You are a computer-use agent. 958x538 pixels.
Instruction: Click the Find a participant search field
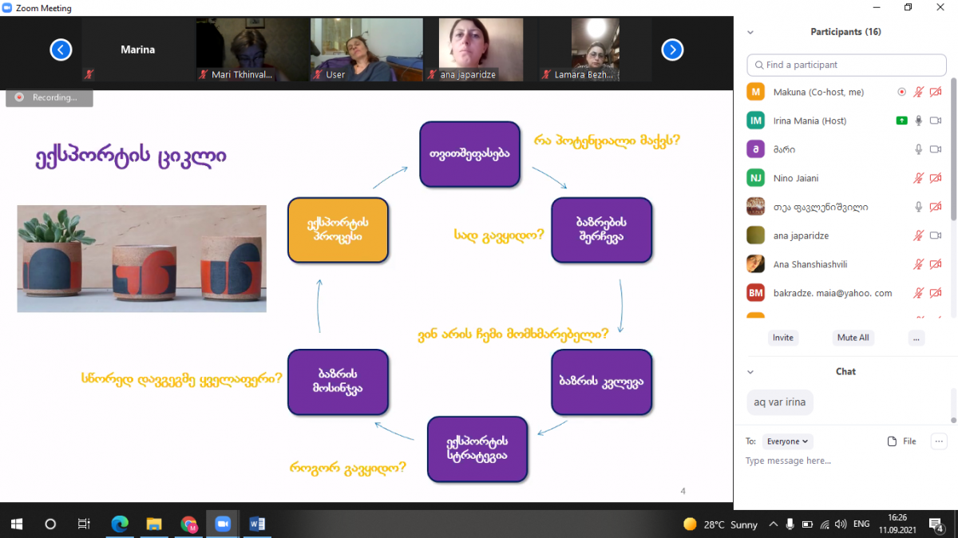846,65
